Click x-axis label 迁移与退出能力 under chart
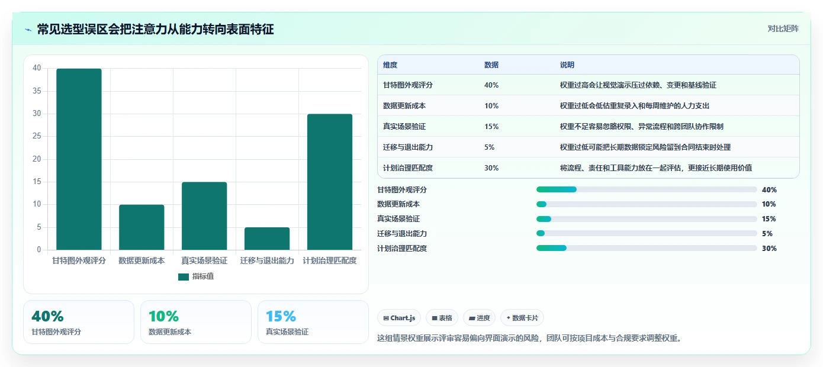The height and width of the screenshot is (367, 823). (267, 260)
